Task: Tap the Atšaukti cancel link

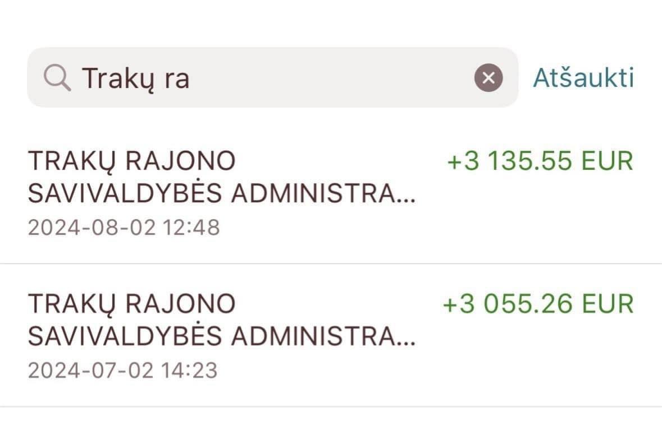Action: [x=583, y=78]
